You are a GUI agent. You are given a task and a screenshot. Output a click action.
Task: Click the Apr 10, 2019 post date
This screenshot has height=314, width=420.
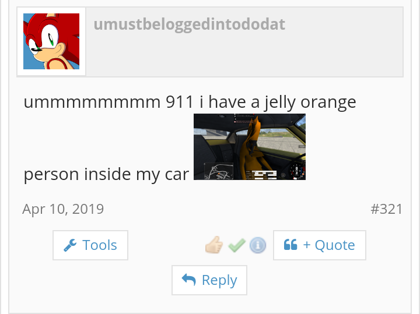(63, 209)
